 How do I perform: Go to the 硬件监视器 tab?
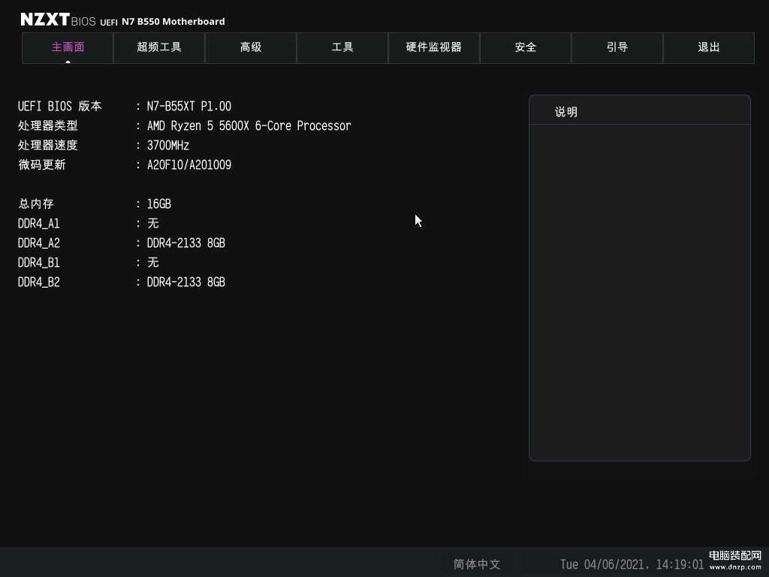point(434,47)
